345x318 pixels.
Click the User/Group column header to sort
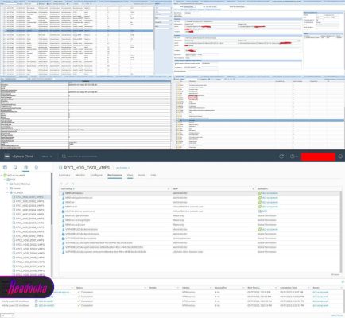coord(68,188)
